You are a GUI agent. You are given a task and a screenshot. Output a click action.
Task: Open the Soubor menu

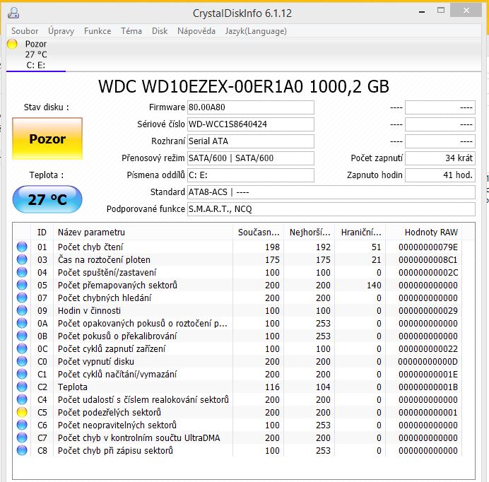tap(25, 31)
